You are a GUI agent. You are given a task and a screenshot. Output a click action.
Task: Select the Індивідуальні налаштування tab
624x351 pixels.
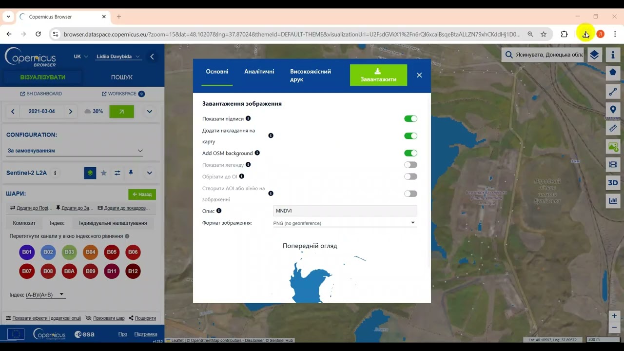[113, 223]
